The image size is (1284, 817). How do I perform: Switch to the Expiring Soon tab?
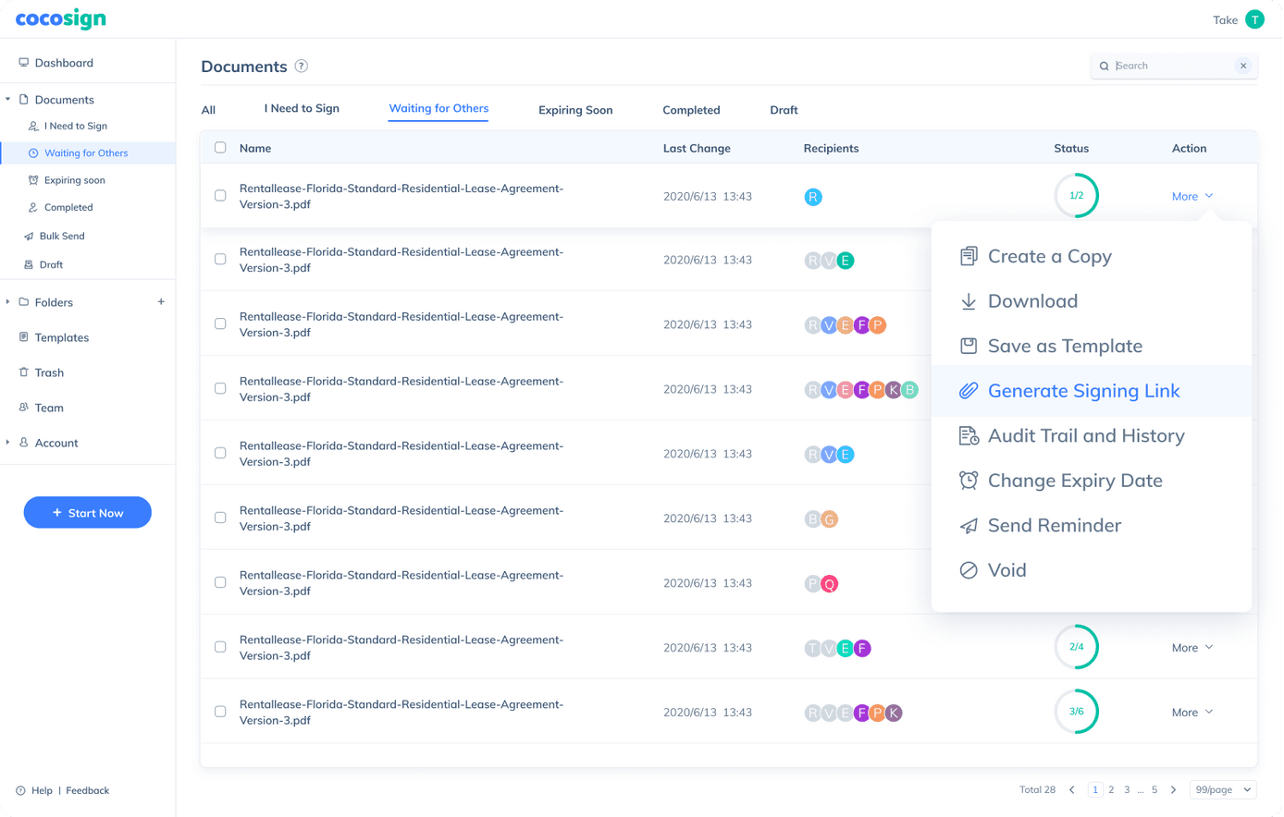click(x=575, y=110)
